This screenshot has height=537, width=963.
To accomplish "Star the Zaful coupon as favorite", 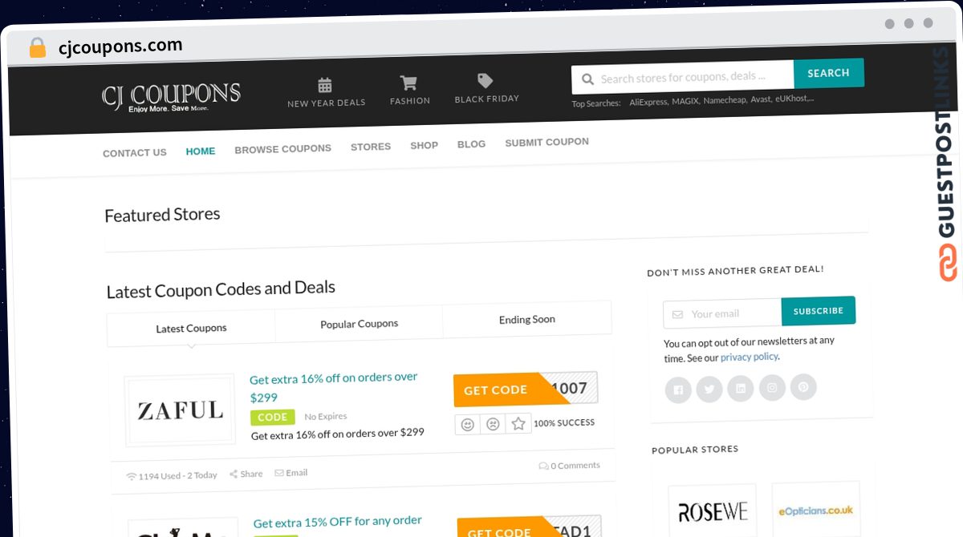I will pos(518,423).
